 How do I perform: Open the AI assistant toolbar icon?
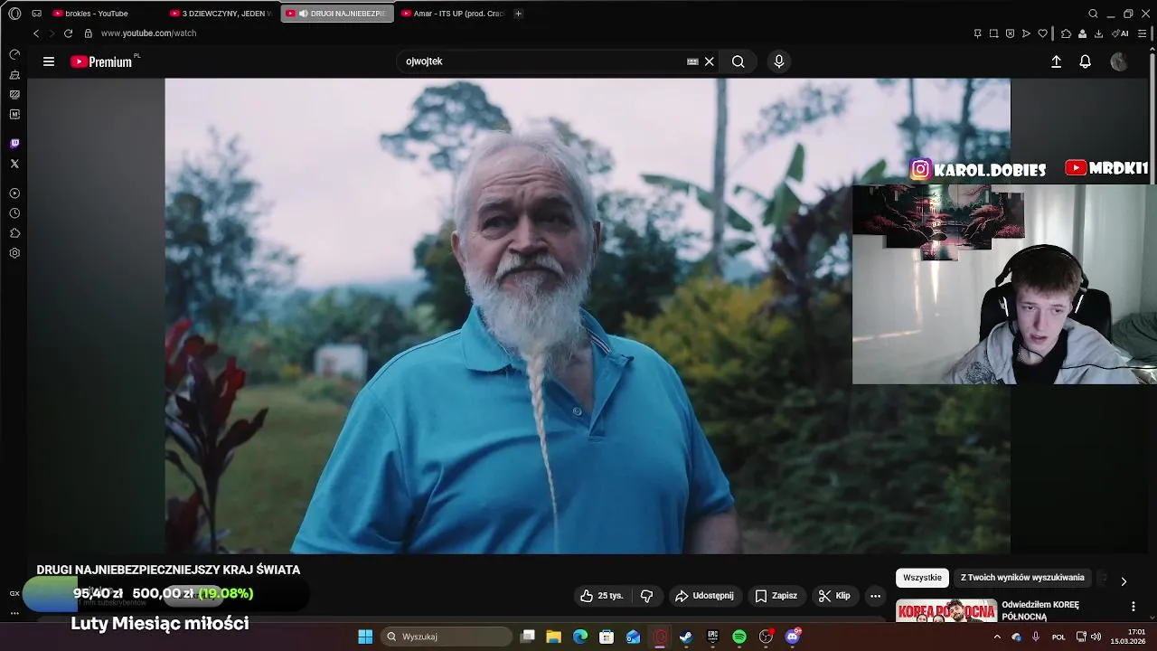[x=1121, y=33]
